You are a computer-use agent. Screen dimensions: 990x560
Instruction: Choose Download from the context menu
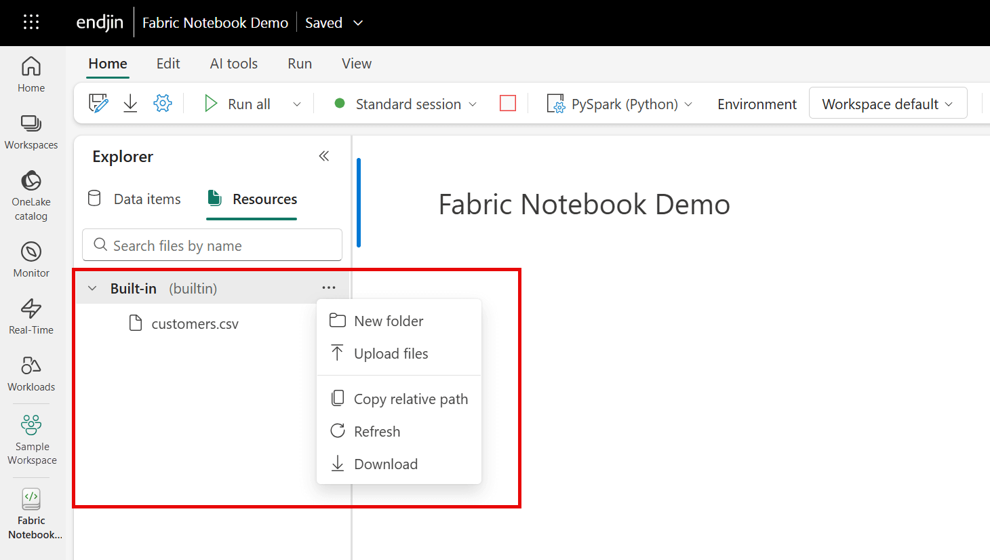tap(399, 464)
